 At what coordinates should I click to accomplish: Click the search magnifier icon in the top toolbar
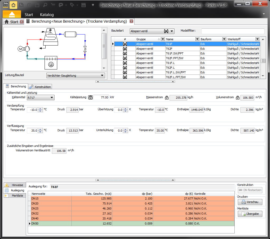point(45,5)
